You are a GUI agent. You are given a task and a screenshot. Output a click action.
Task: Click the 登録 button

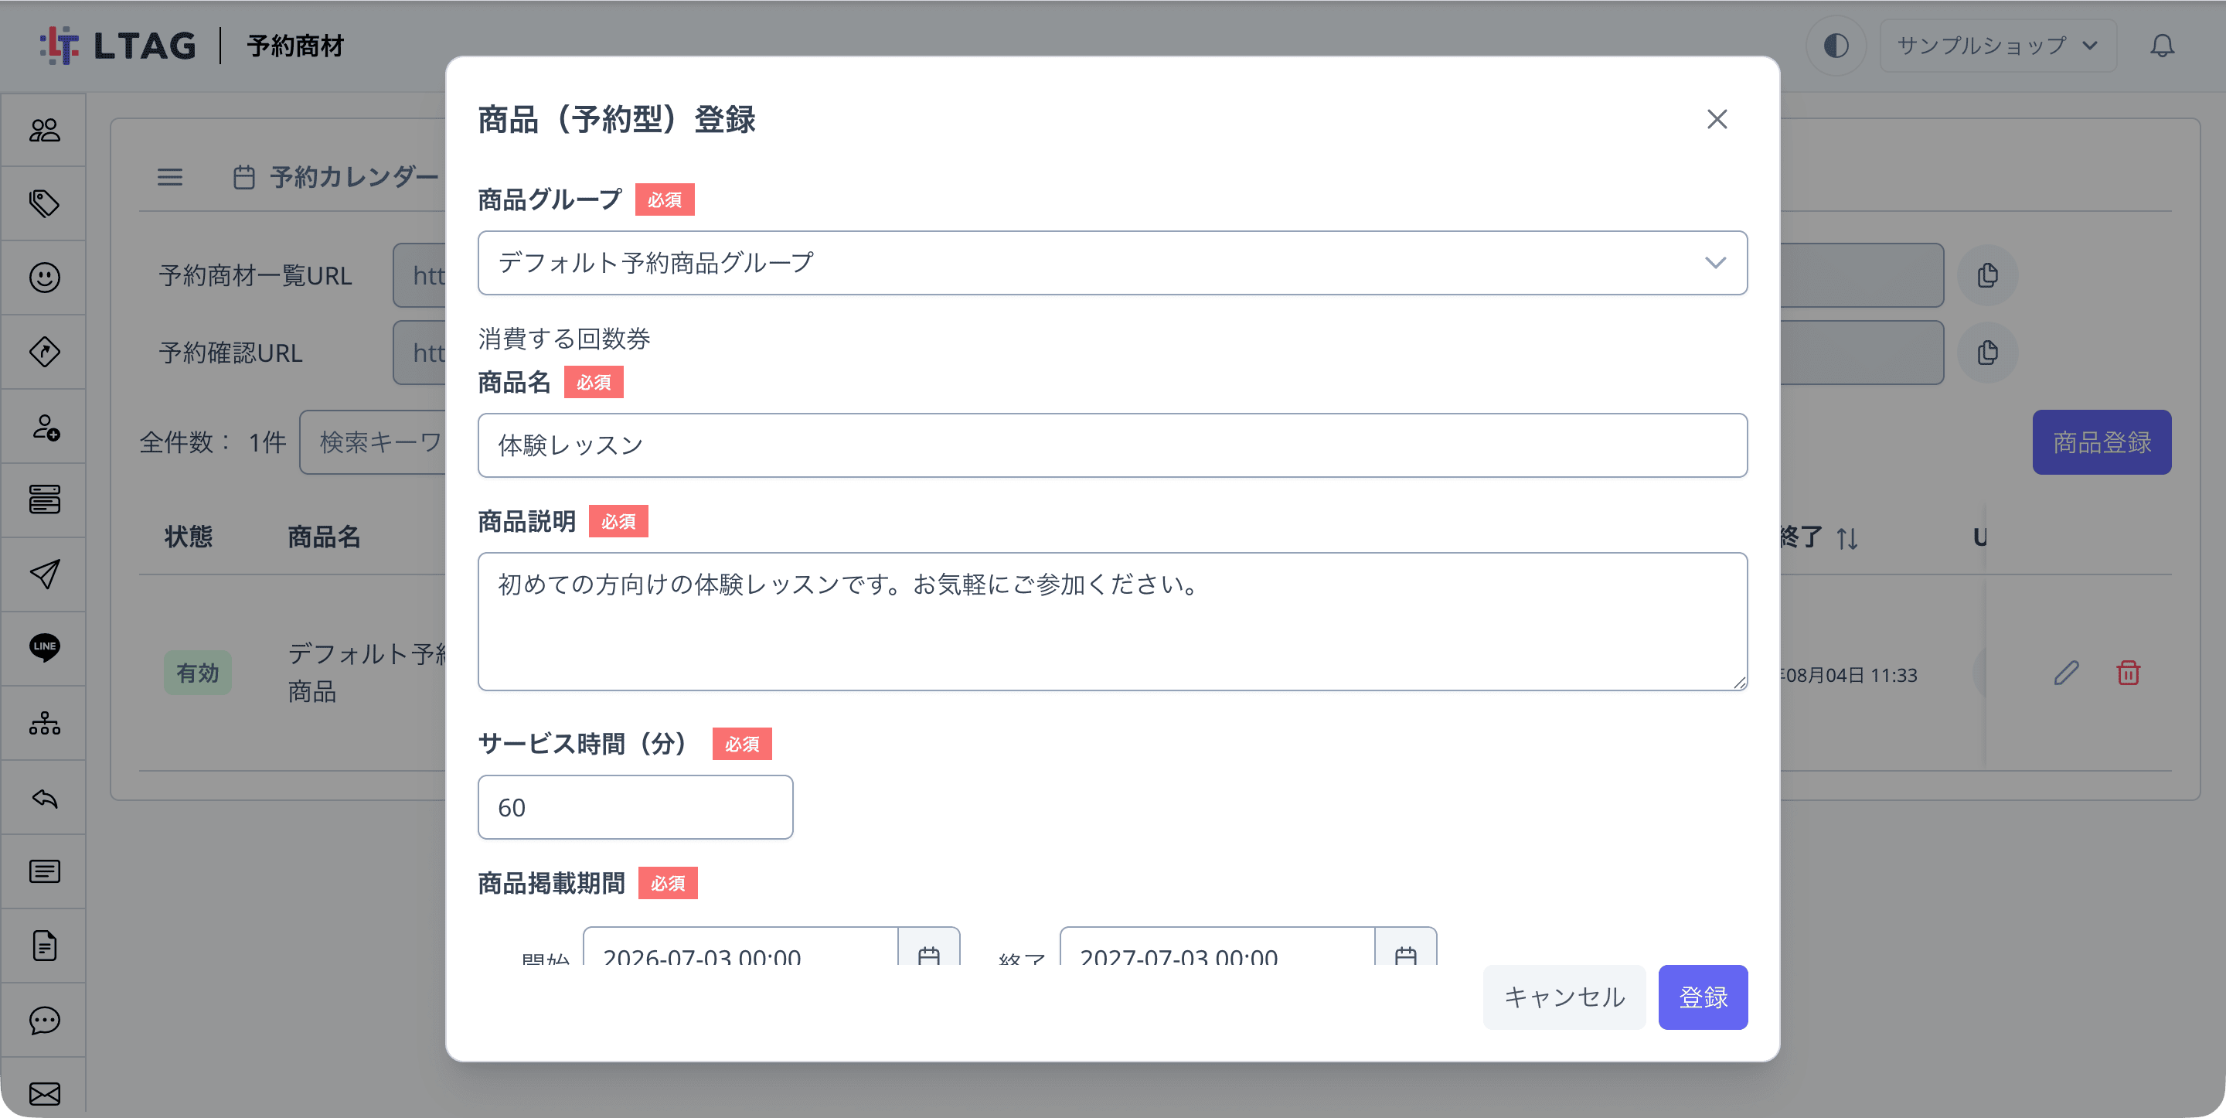(1702, 997)
